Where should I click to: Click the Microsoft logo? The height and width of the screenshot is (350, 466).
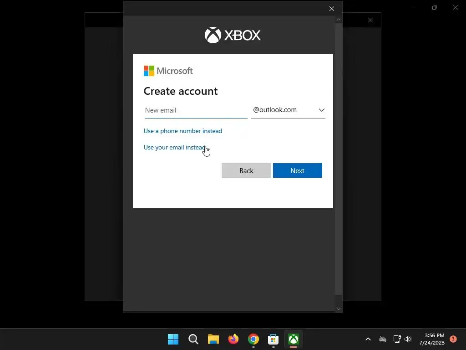coord(168,71)
